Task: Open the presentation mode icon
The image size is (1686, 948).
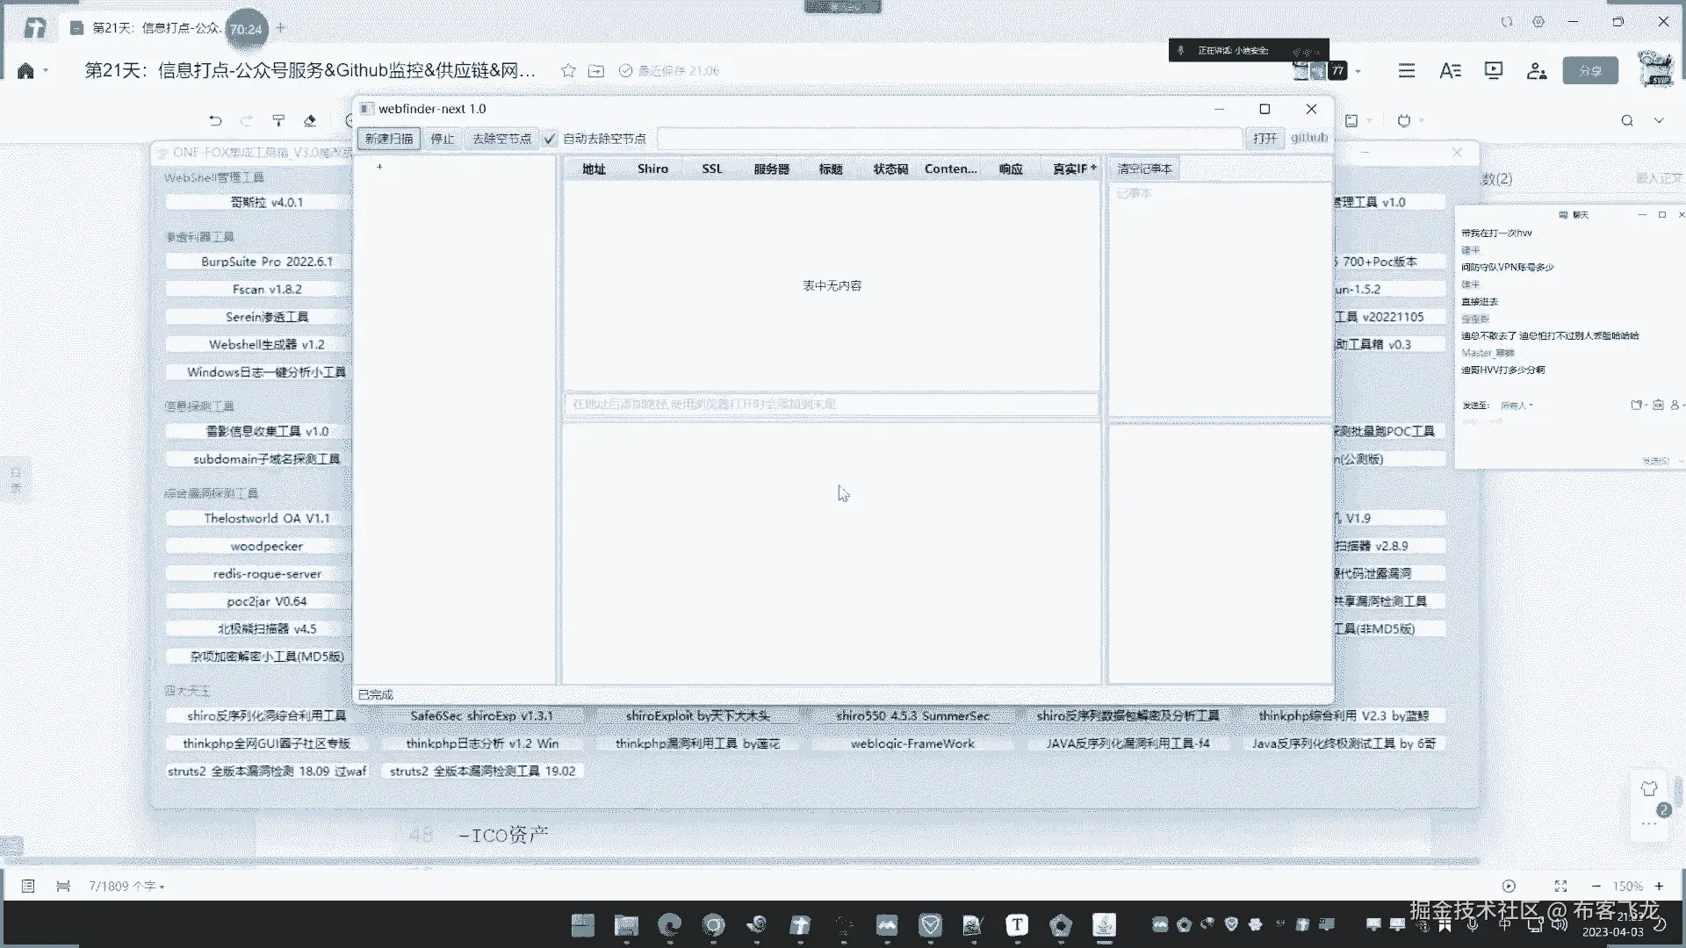Action: [x=1493, y=71]
